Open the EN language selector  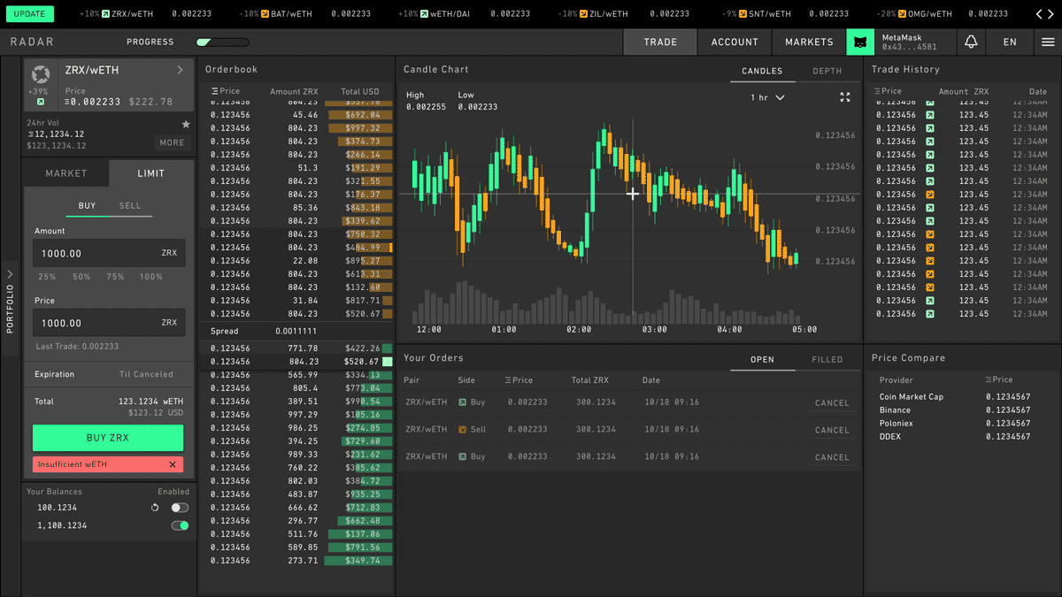[x=1010, y=42]
